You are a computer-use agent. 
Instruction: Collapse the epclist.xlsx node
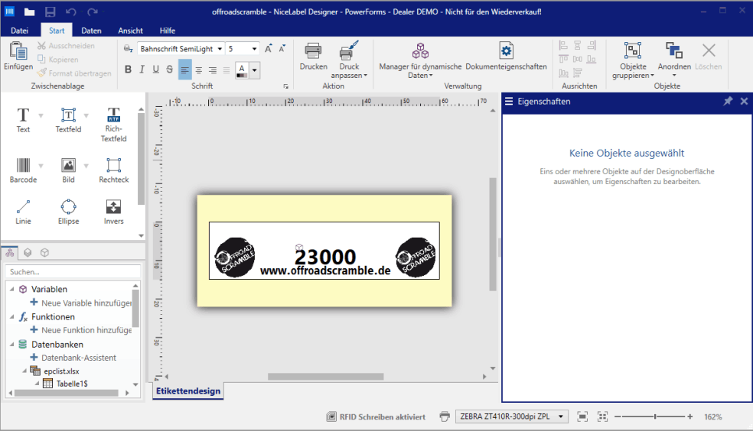tap(24, 371)
